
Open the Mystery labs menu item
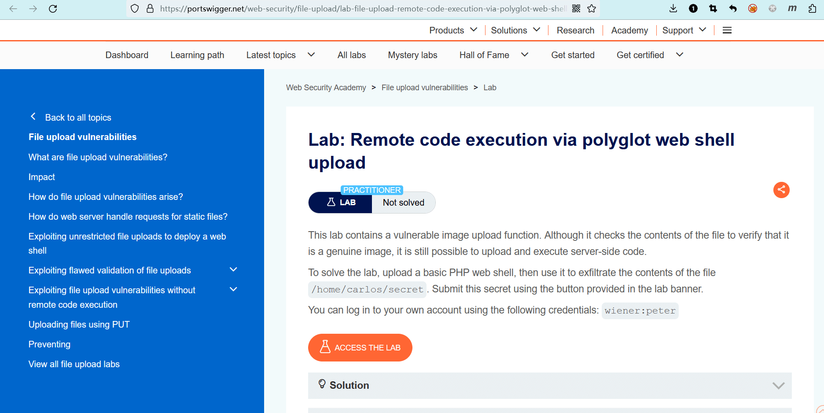tap(412, 55)
